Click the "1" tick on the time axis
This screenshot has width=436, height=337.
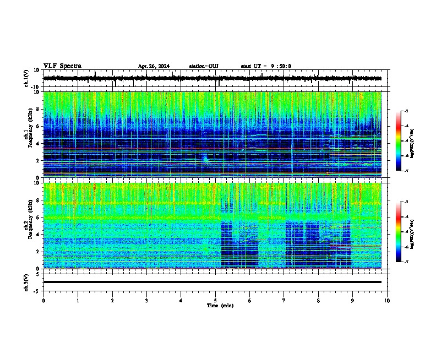(x=78, y=301)
